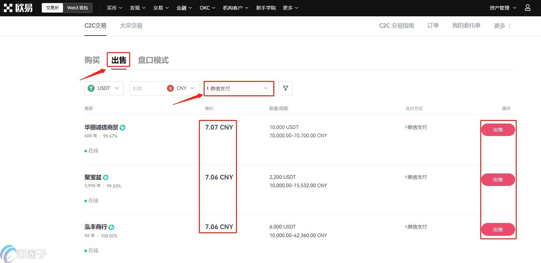Viewport: 541px width, 263px height.
Task: Expand the 买币 menu
Action: pos(114,8)
